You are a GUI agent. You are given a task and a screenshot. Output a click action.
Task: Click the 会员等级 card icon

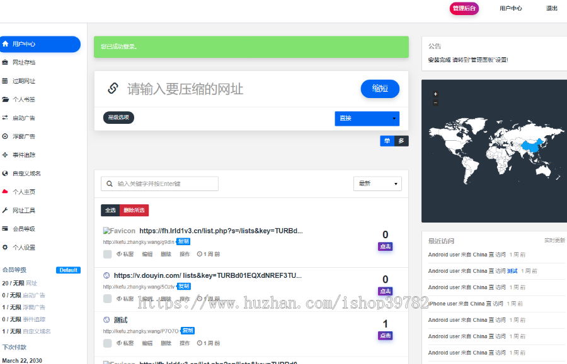tap(5, 229)
